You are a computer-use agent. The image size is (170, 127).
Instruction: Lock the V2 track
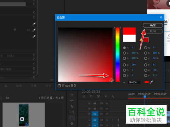(x=89, y=108)
